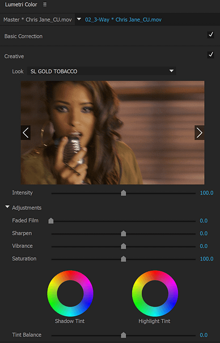Click the Vibrance slider handle
This screenshot has width=220, height=343.
pos(124,246)
